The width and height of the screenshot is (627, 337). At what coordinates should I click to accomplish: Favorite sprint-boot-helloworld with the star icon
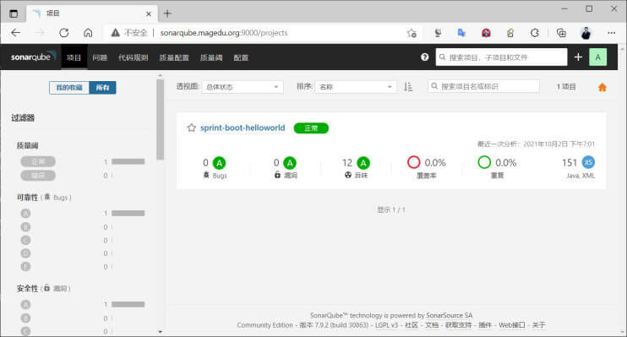point(192,128)
